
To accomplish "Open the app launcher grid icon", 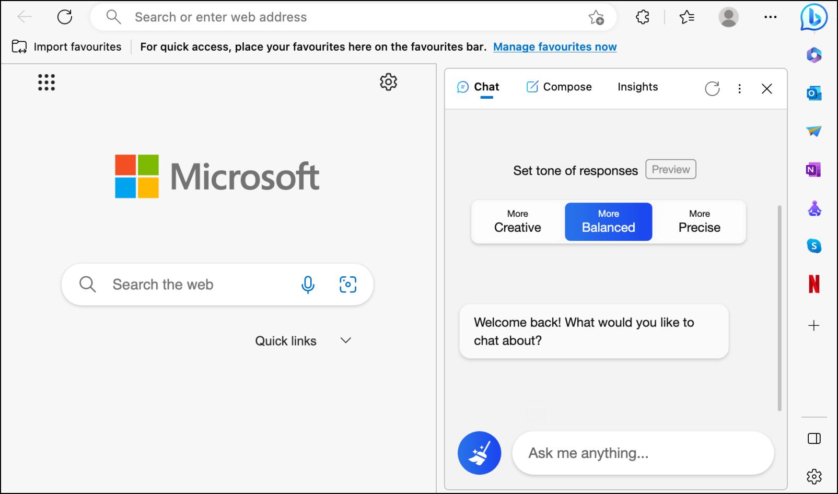I will [x=46, y=82].
